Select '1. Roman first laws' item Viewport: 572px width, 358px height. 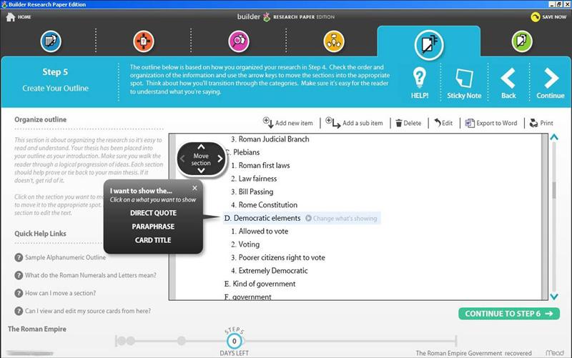[260, 166]
